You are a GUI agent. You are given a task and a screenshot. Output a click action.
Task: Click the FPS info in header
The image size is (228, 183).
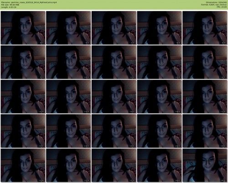(x=222, y=7)
